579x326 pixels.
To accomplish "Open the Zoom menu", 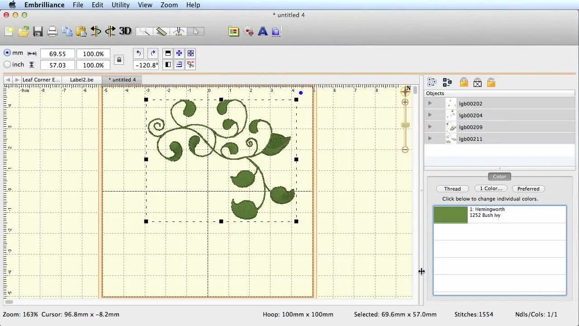I will coord(169,5).
